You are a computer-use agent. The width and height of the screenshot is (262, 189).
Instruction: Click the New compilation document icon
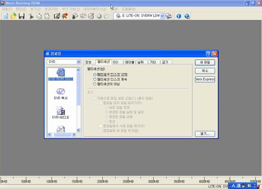point(6,16)
